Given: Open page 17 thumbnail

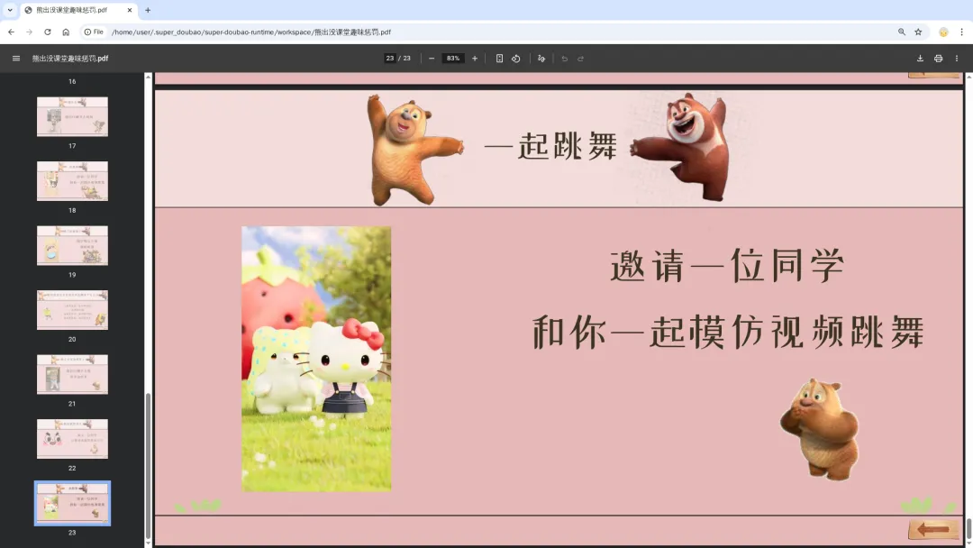Looking at the screenshot, I should 72,116.
